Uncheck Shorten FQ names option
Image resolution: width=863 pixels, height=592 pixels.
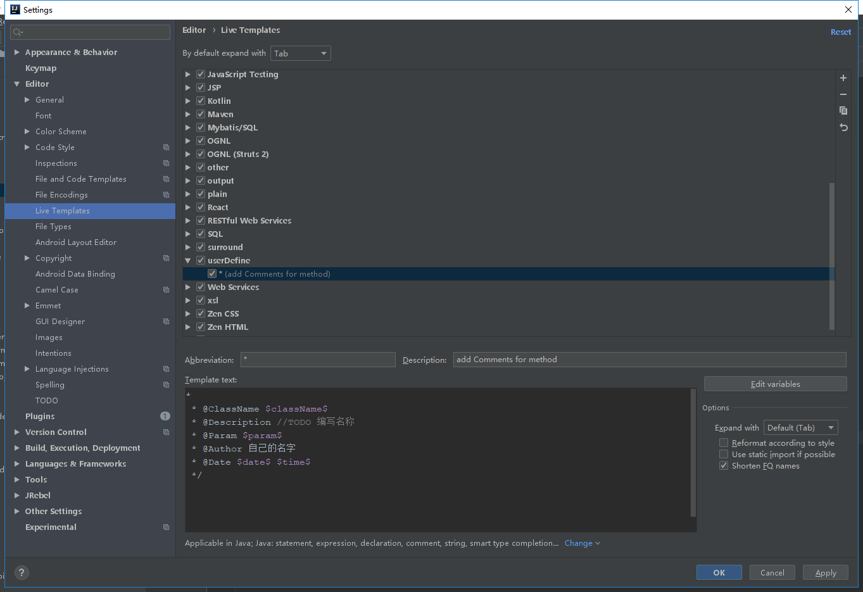click(x=724, y=465)
